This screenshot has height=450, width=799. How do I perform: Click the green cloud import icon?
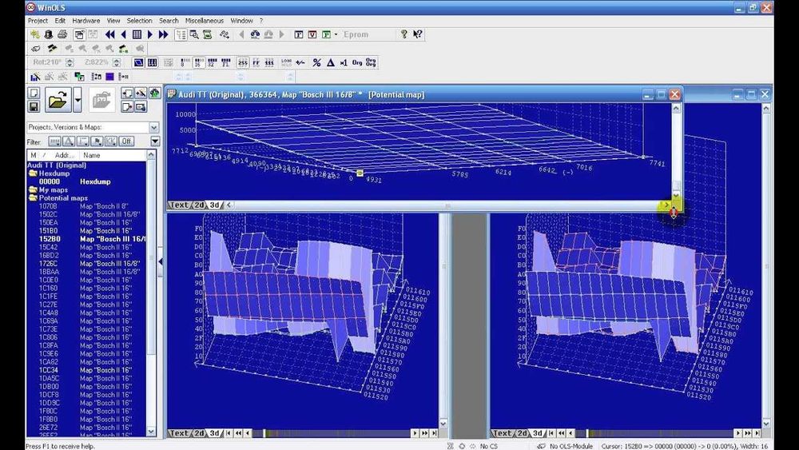point(154,93)
